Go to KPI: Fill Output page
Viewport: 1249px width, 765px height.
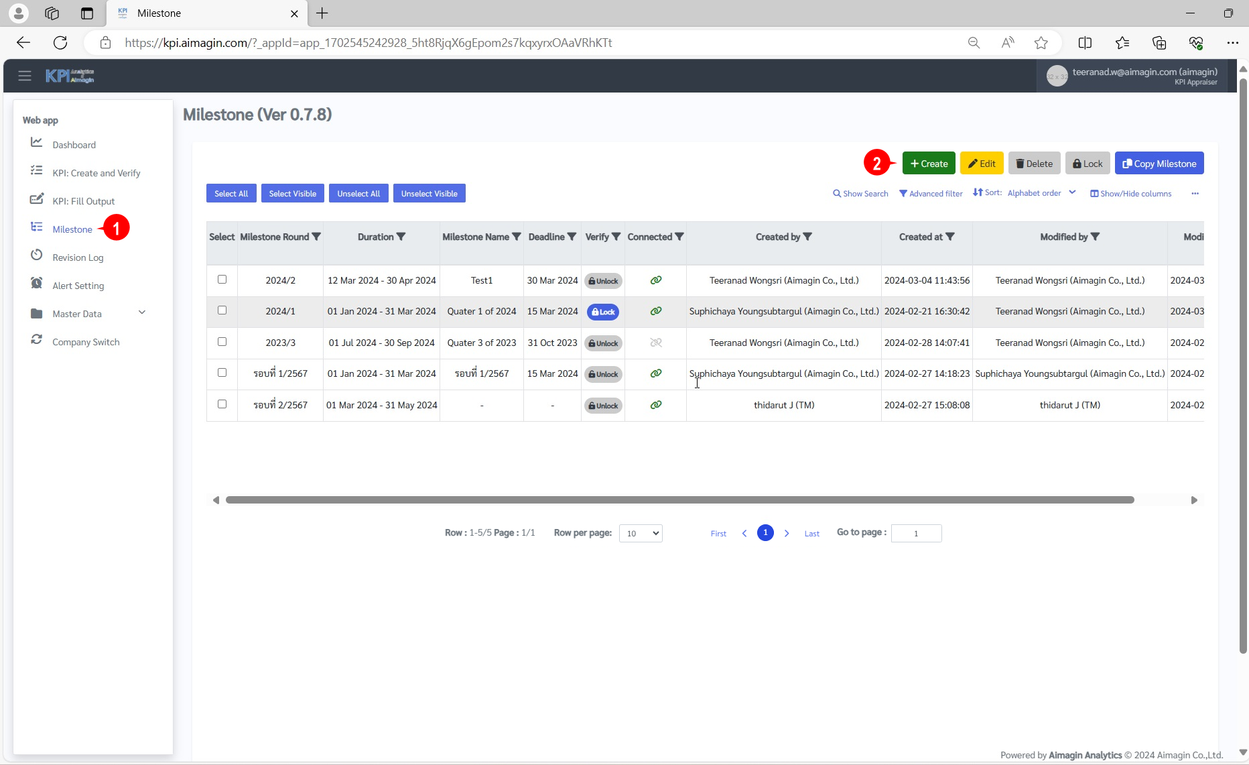point(83,201)
